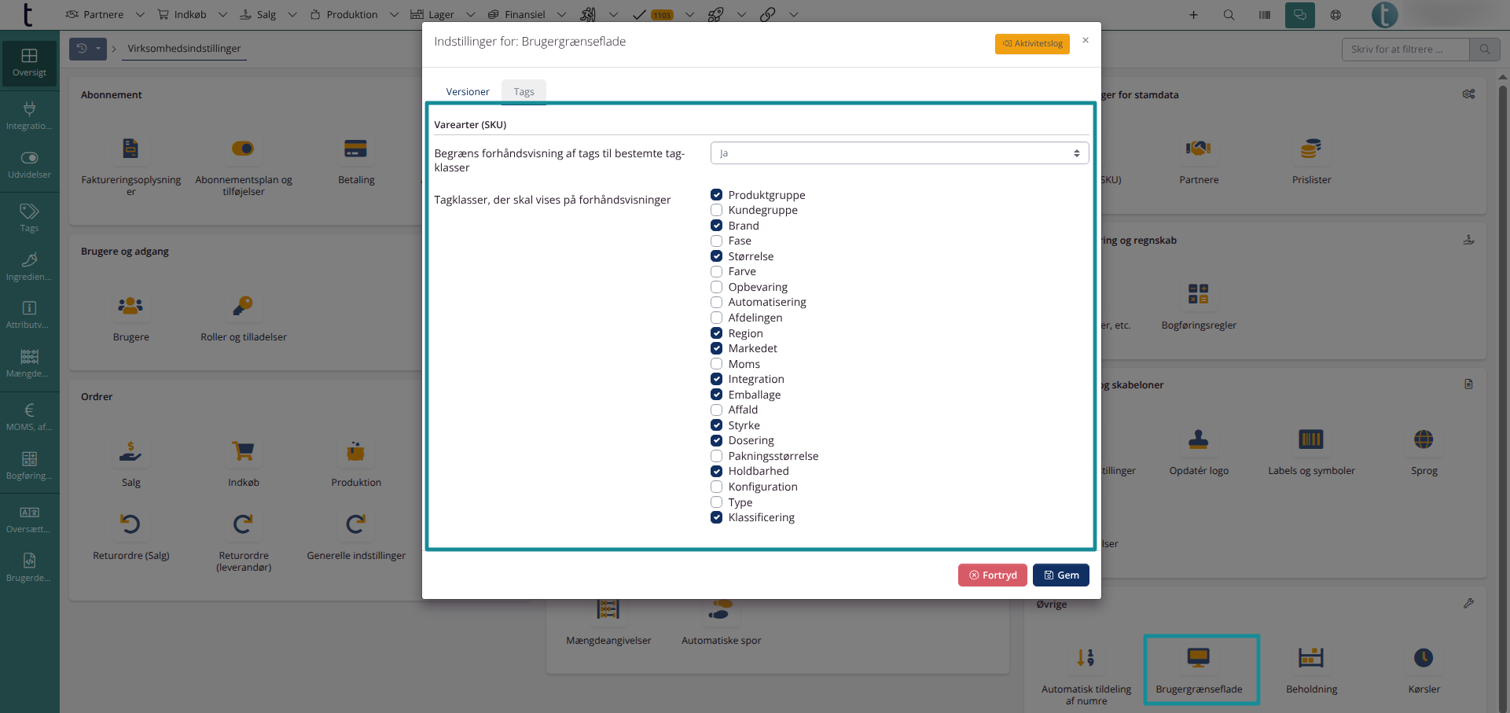Image resolution: width=1510 pixels, height=713 pixels.
Task: Open the Tags sidebar item
Action: (x=29, y=218)
